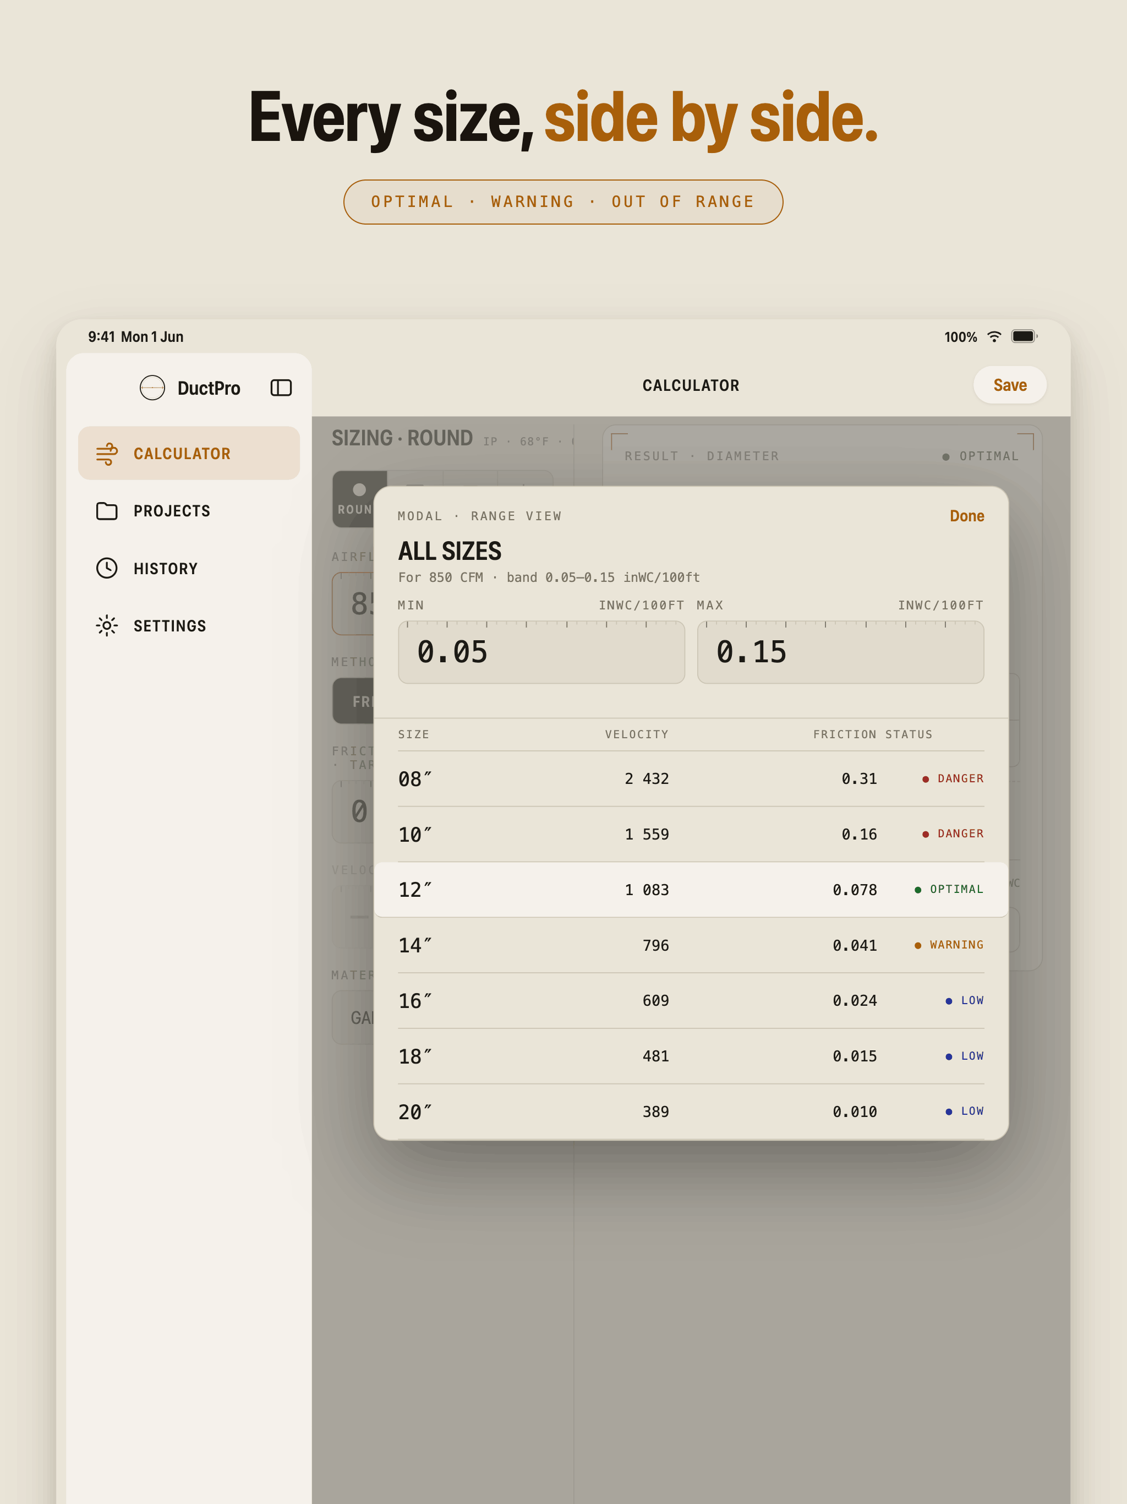Toggle the sidebar panel icon
The width and height of the screenshot is (1127, 1504).
281,388
